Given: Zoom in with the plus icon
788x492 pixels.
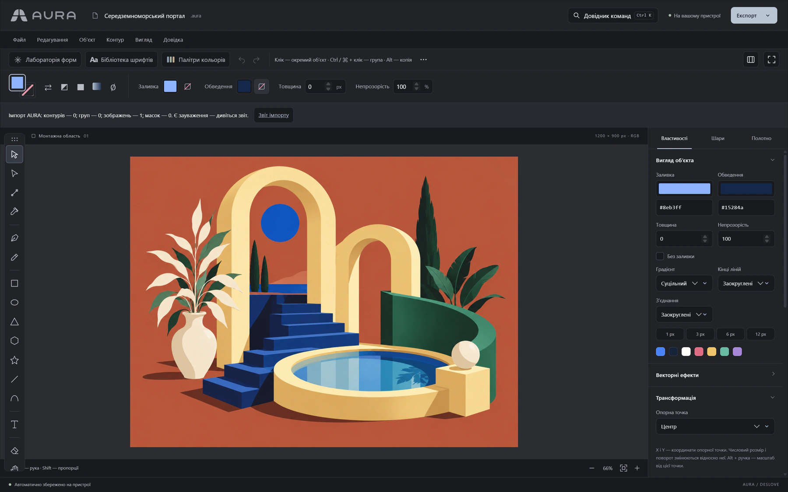Looking at the screenshot, I should click(x=637, y=468).
